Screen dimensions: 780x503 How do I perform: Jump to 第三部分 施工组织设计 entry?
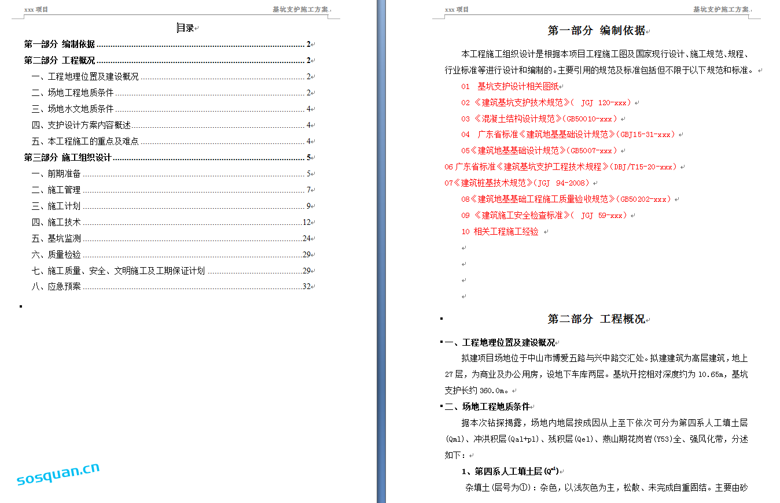68,157
